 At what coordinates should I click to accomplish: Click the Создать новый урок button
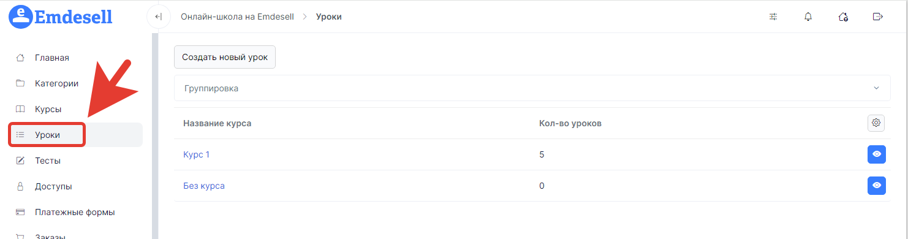[x=225, y=57]
